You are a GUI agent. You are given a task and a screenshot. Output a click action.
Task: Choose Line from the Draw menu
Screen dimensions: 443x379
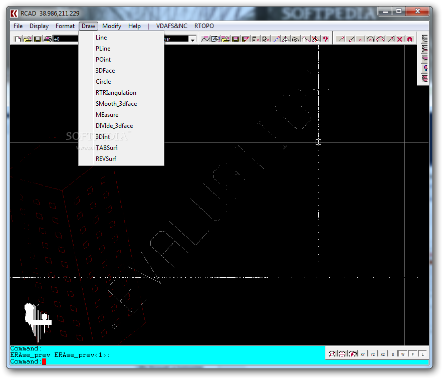(121, 38)
